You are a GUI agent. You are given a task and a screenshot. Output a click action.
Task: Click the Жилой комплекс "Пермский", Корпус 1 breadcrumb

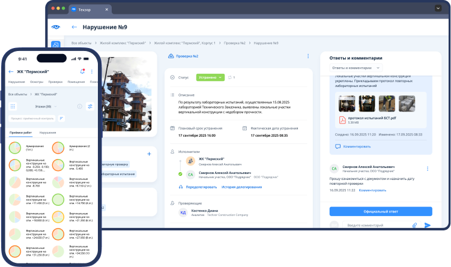pyautogui.click(x=184, y=43)
